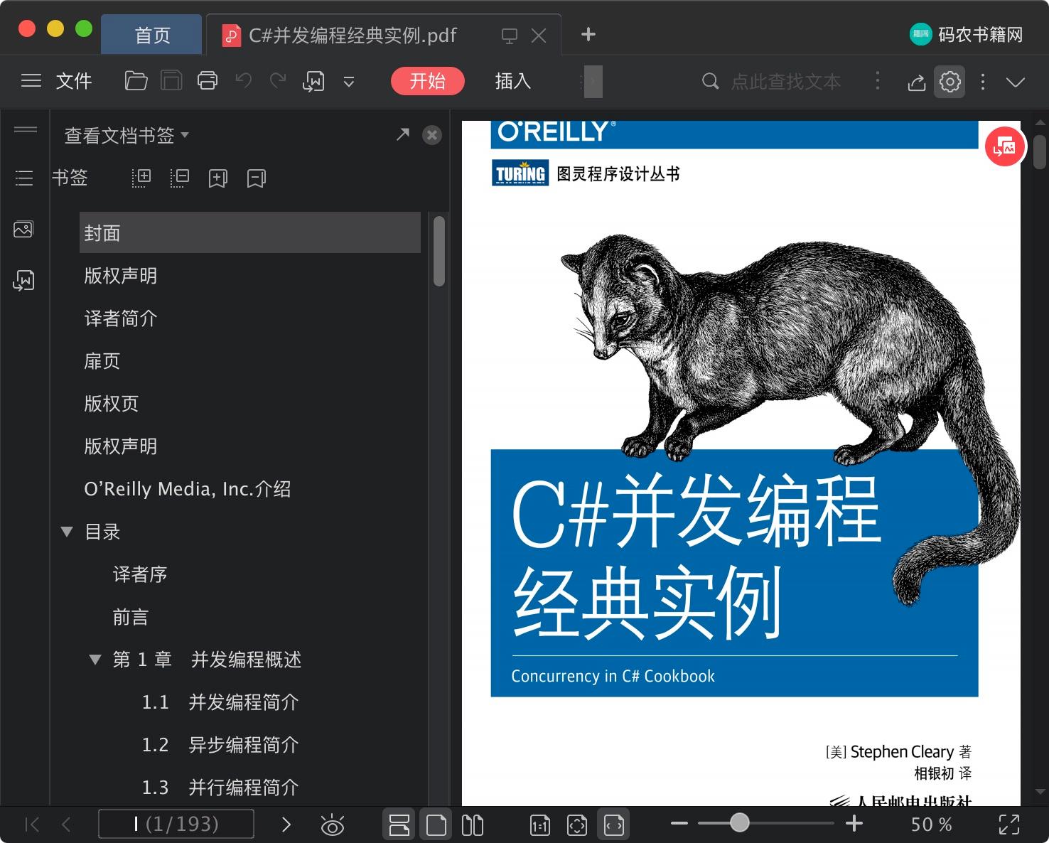Select the 封面 bookmark
The width and height of the screenshot is (1049, 843).
point(250,232)
